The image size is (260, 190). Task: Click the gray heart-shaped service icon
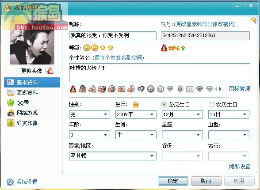[x=141, y=89]
